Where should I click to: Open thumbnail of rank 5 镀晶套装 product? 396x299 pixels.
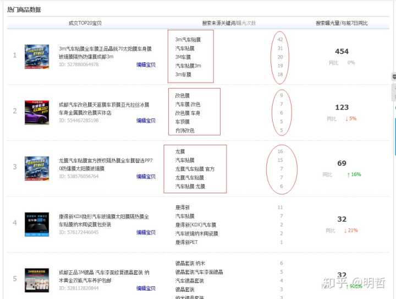37,280
